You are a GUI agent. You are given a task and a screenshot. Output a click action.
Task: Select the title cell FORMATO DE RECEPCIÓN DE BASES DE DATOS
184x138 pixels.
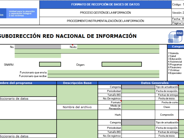coord(105,5)
